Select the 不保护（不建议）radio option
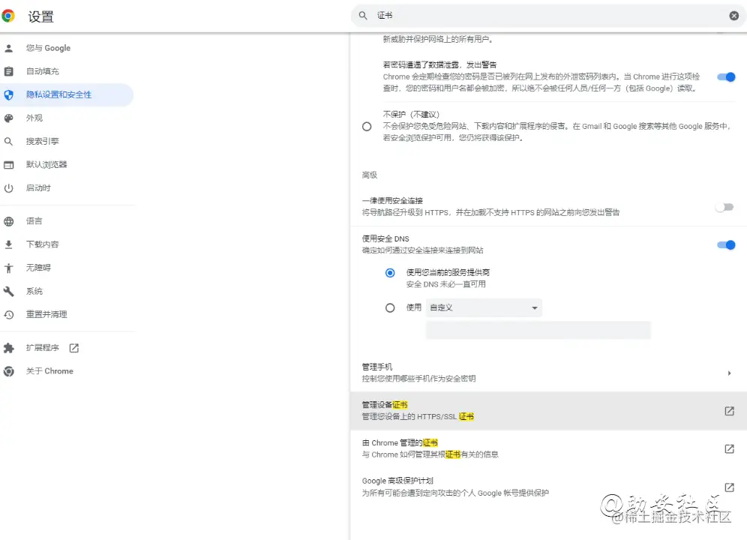This screenshot has height=540, width=747. coord(367,126)
